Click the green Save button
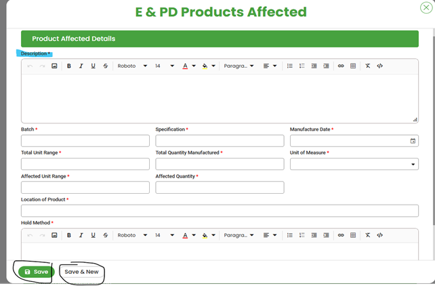This screenshot has height=286, width=435. point(37,272)
